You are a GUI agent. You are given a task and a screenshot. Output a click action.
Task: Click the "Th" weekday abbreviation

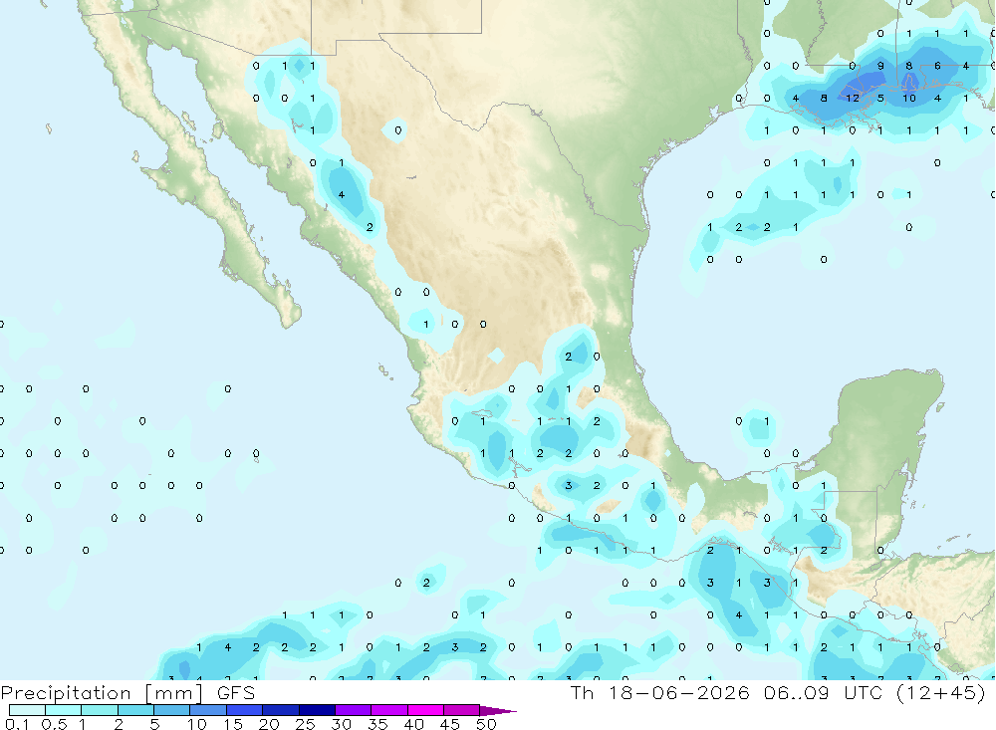pos(582,692)
